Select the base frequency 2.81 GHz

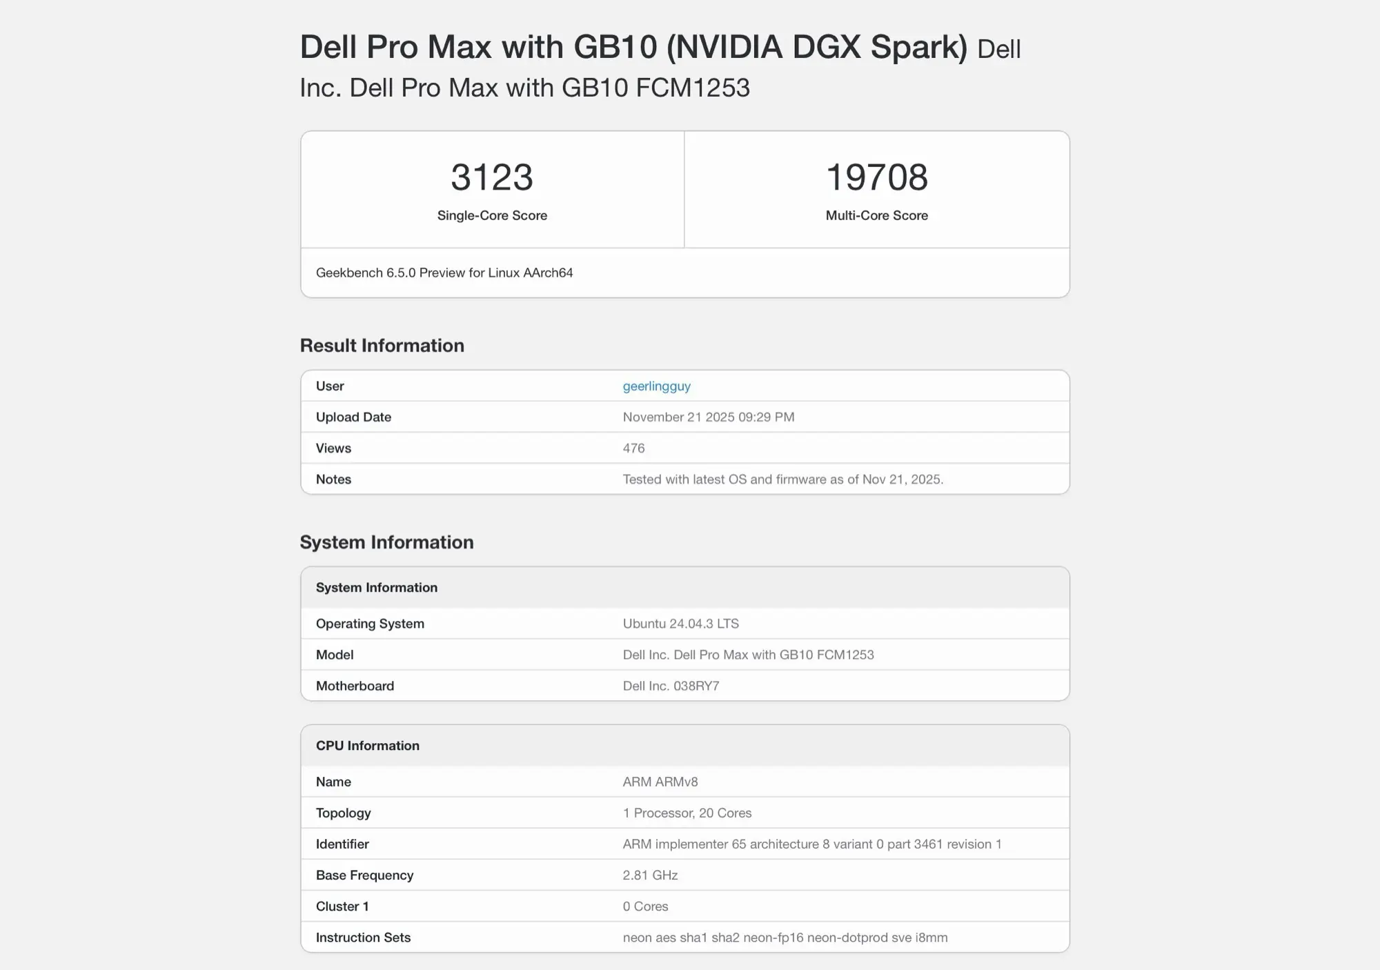650,875
